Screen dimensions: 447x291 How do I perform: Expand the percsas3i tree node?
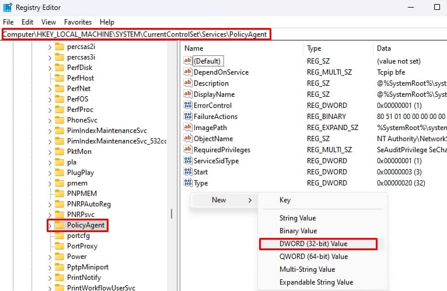tap(50, 58)
